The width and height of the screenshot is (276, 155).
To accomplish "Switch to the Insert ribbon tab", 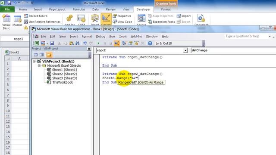I will [38, 9].
